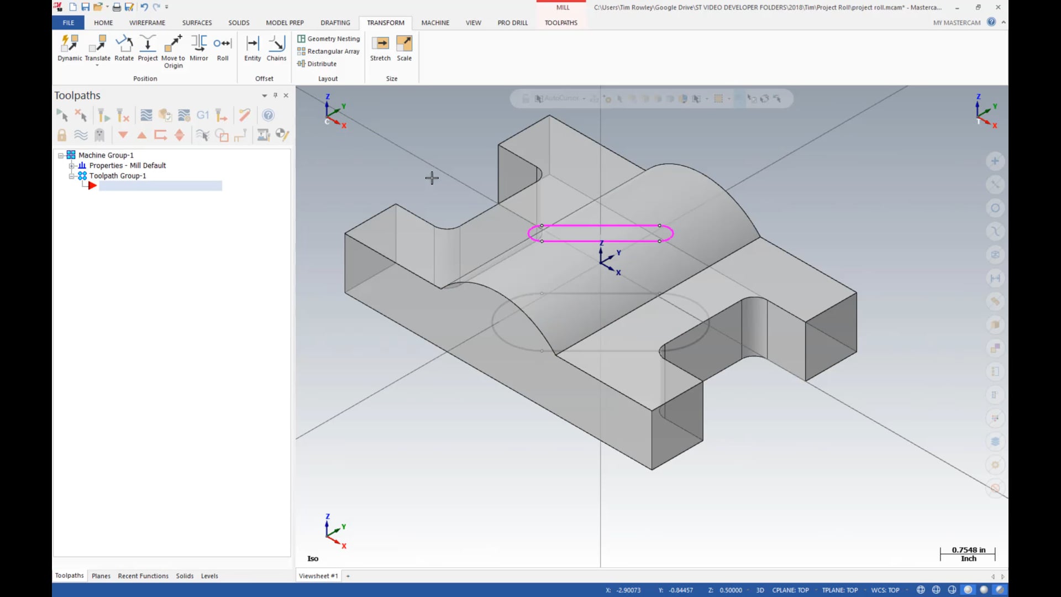Select the Stretch tool
Image resolution: width=1061 pixels, height=597 pixels.
pyautogui.click(x=380, y=48)
